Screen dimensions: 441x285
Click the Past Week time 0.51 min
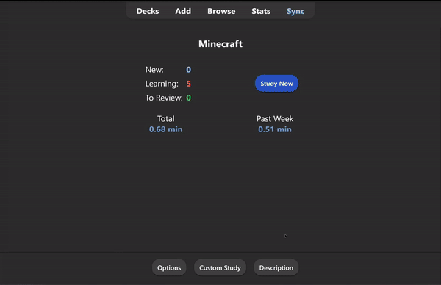point(275,129)
